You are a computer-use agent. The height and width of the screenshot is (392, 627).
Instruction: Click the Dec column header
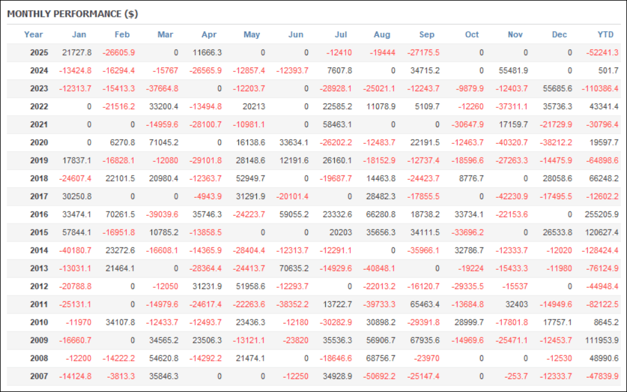point(559,34)
